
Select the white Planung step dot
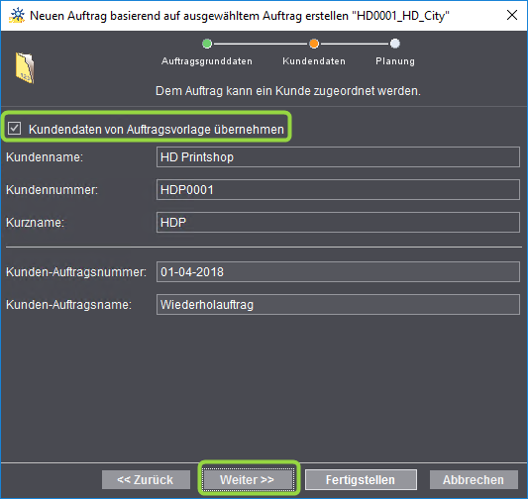395,44
